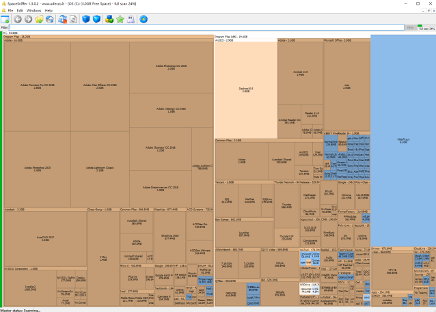Select the QQLive block
The width and height of the screenshot is (436, 312).
267,201
